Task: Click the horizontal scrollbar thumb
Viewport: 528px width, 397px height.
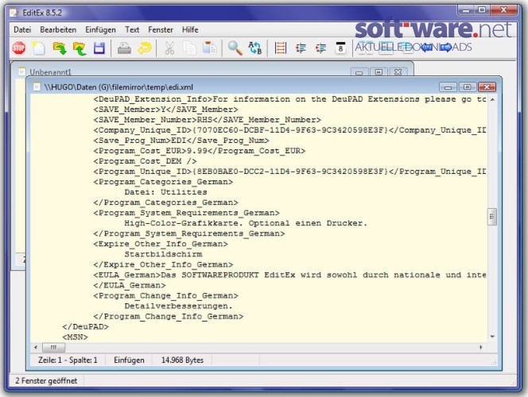Action: coord(53,347)
